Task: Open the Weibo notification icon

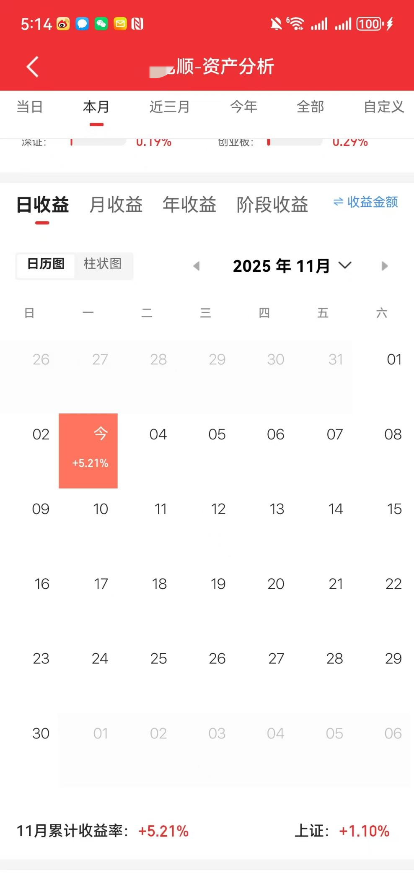Action: (63, 24)
